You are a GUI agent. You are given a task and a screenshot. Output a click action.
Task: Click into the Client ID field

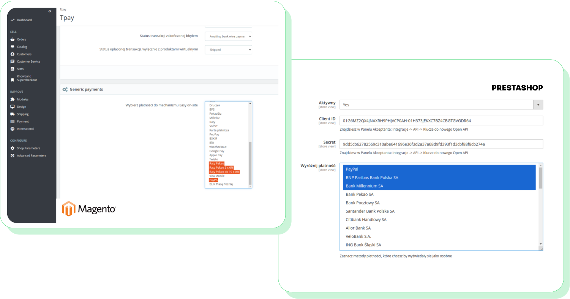coord(441,121)
